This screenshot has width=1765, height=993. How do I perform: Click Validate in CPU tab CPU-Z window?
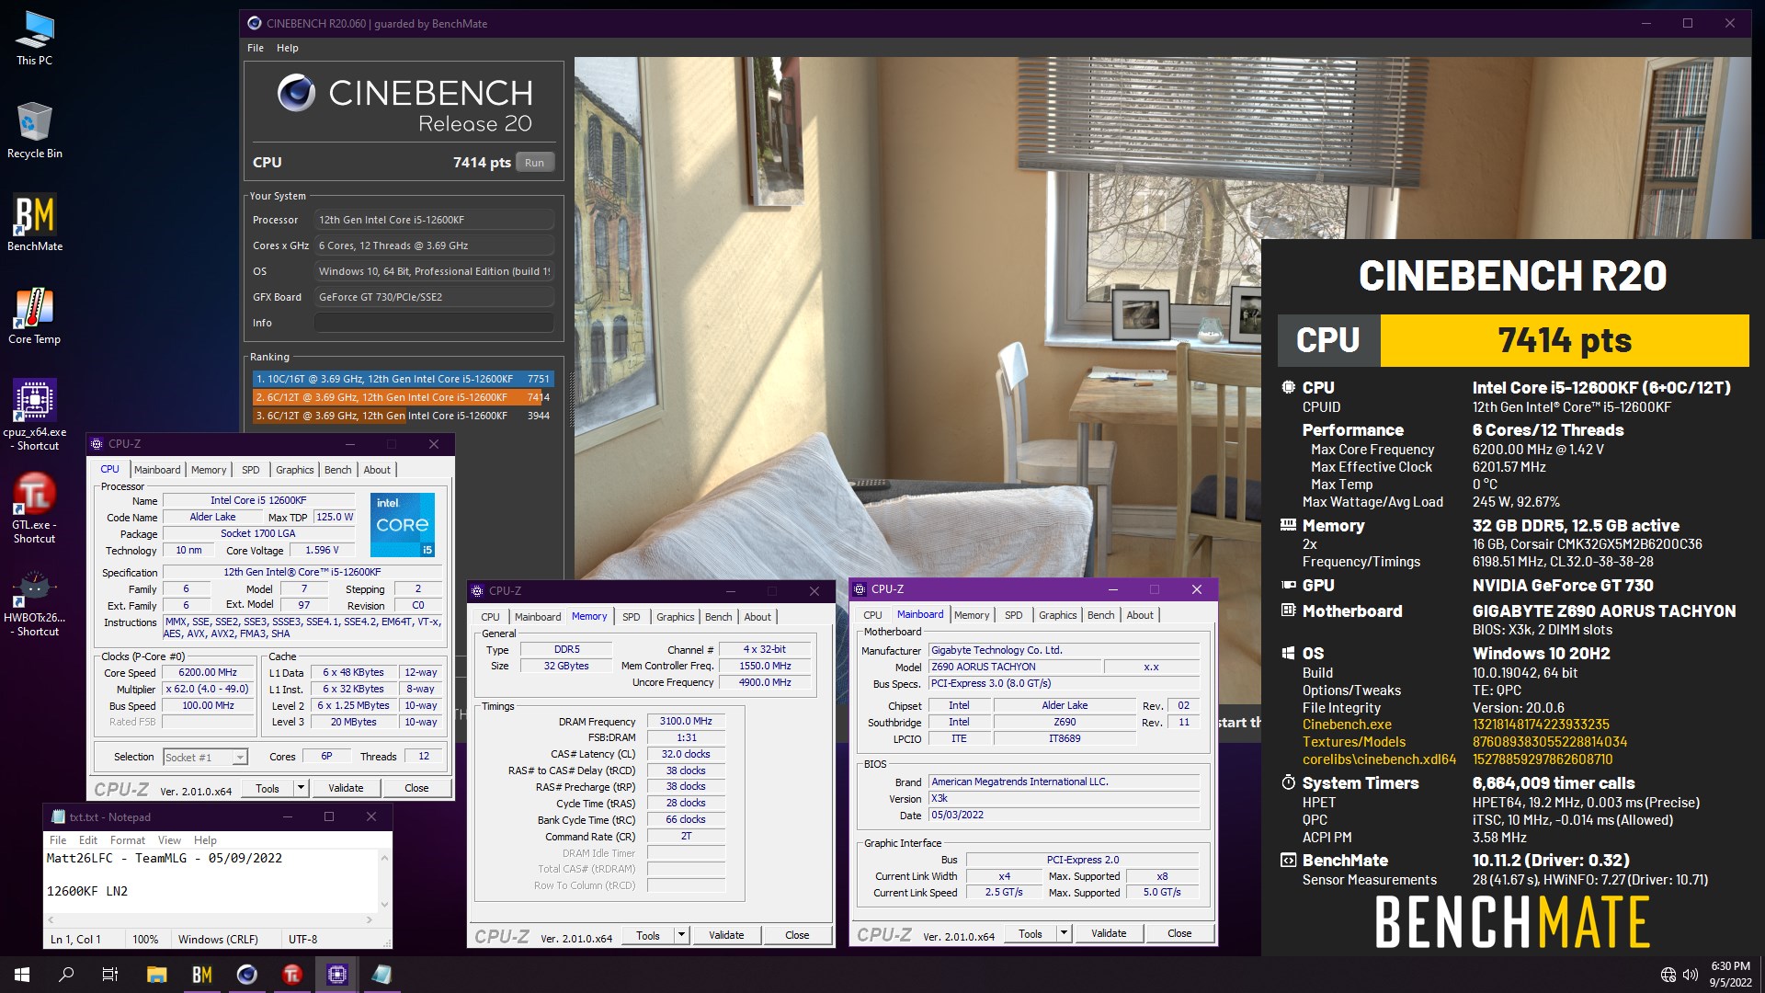(346, 788)
